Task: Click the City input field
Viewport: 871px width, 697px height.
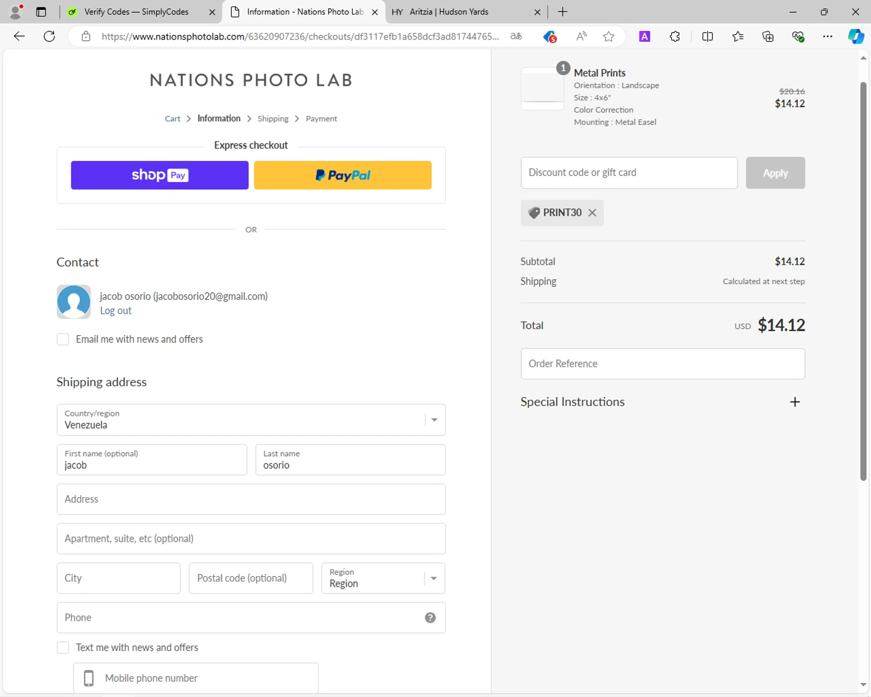Action: pyautogui.click(x=118, y=578)
